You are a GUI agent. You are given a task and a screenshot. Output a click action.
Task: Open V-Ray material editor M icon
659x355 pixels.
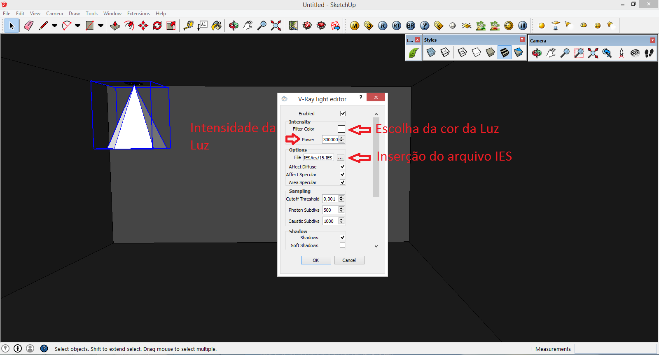pyautogui.click(x=355, y=26)
